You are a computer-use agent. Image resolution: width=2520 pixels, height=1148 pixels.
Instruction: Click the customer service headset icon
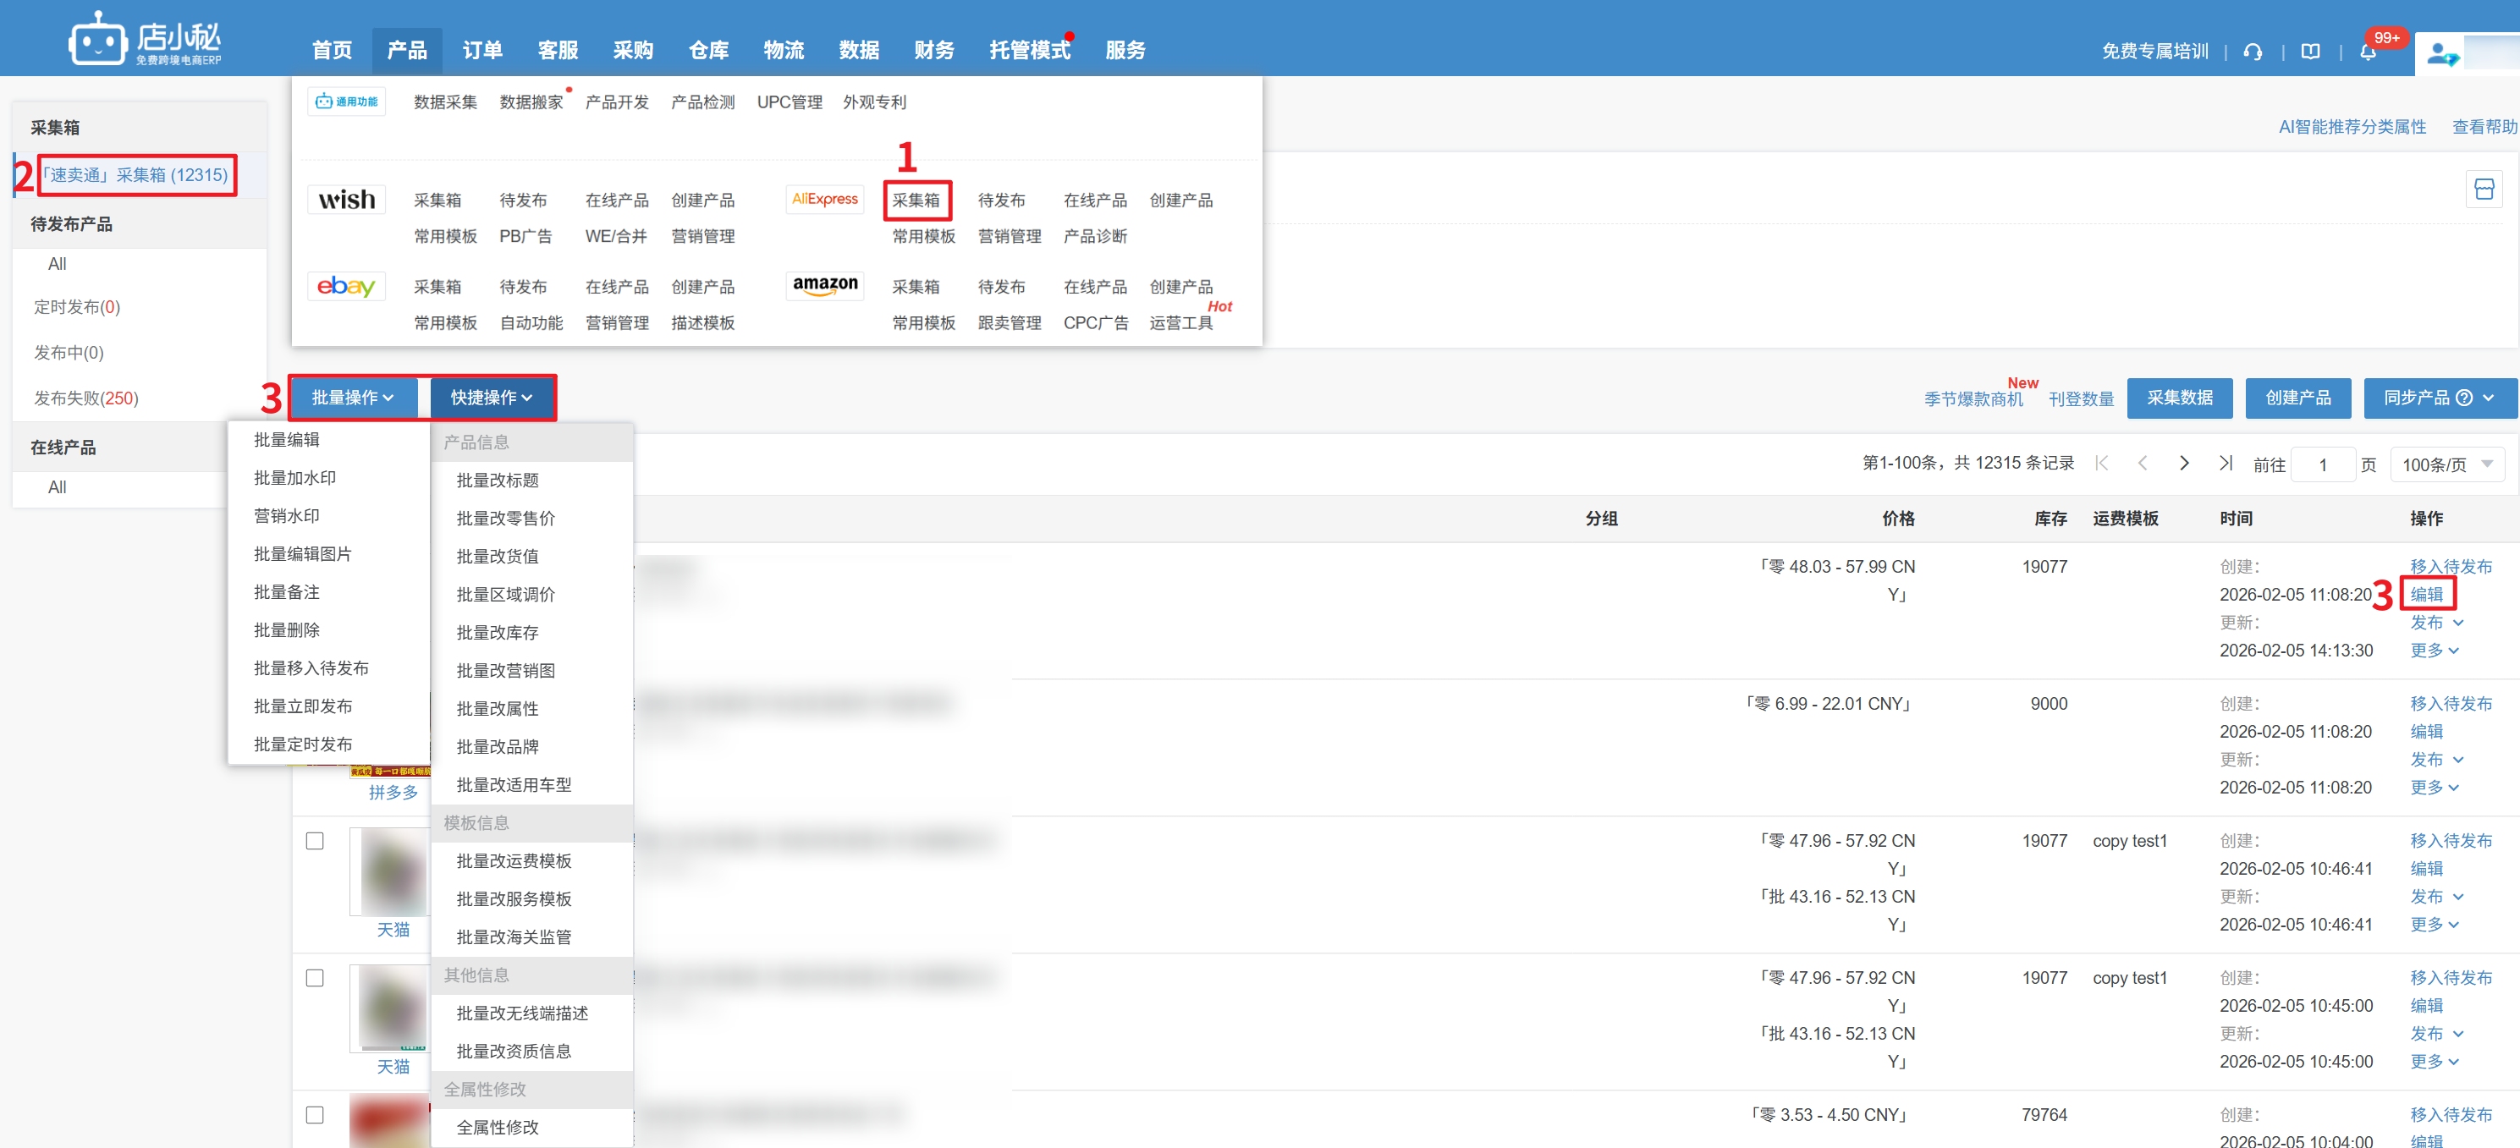pos(2253,52)
